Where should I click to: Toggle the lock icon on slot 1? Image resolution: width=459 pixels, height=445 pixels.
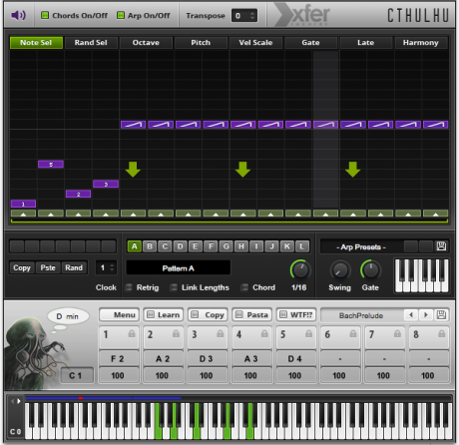(x=132, y=334)
